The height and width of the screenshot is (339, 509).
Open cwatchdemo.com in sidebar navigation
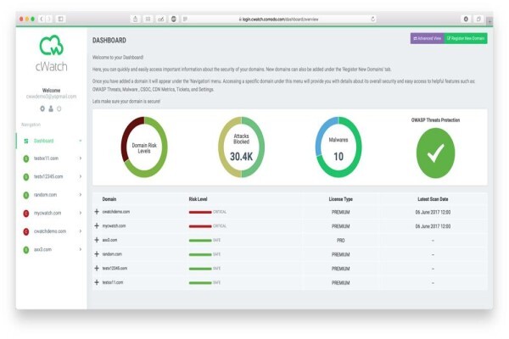[x=50, y=231]
